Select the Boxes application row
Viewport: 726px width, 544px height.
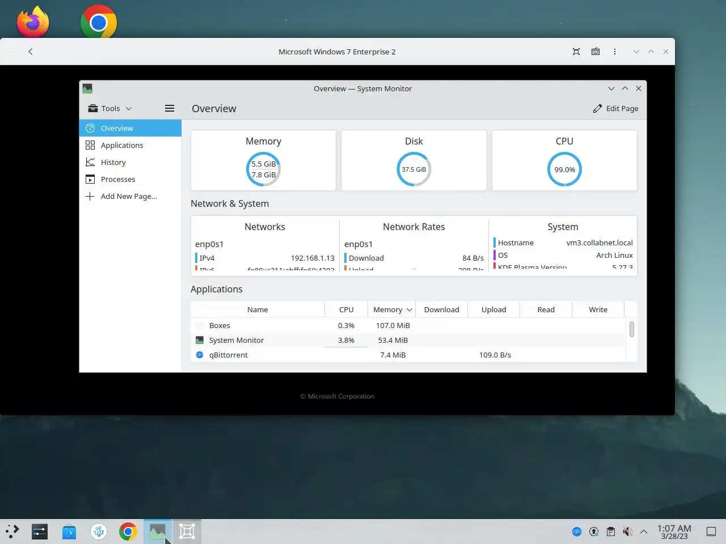[x=408, y=325]
